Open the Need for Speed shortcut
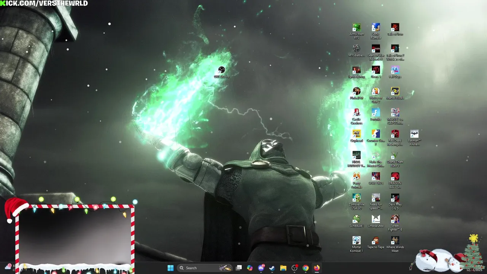Viewport: 487px width, 274px height. click(376, 202)
